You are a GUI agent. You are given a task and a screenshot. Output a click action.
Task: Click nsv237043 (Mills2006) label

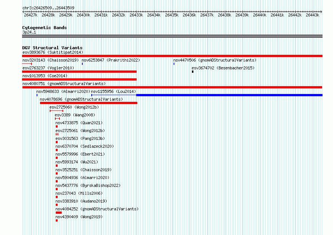[x=79, y=193]
